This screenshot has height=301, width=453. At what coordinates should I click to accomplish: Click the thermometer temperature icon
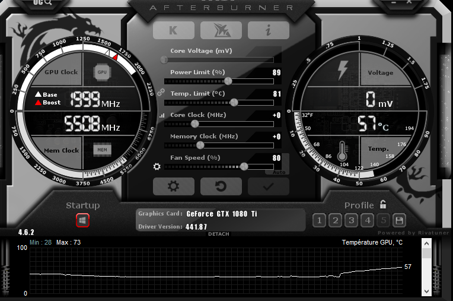tap(342, 151)
